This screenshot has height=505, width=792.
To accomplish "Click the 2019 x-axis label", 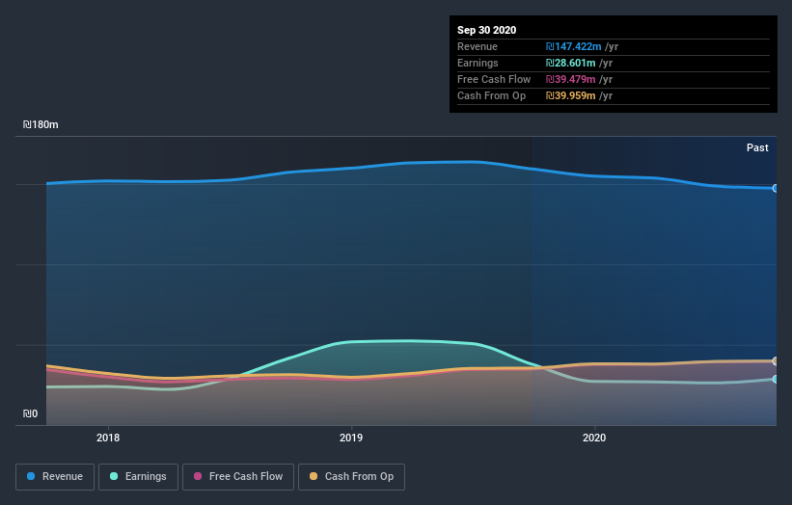I will coord(351,438).
